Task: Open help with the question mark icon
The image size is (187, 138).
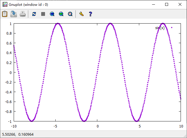Action: 90,14
